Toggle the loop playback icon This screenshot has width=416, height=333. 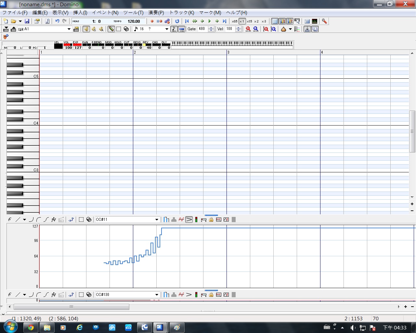tap(177, 21)
